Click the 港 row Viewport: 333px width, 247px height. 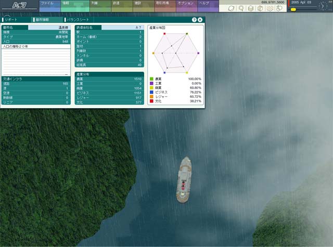click(x=36, y=88)
